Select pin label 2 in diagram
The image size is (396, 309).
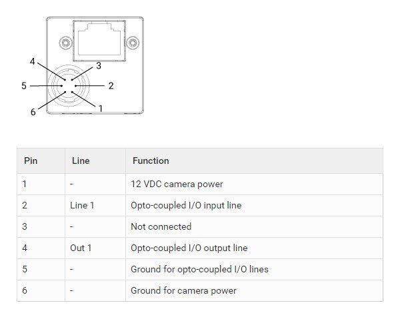click(111, 86)
